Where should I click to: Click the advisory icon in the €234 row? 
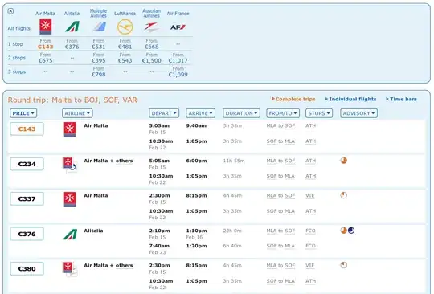[x=343, y=161]
